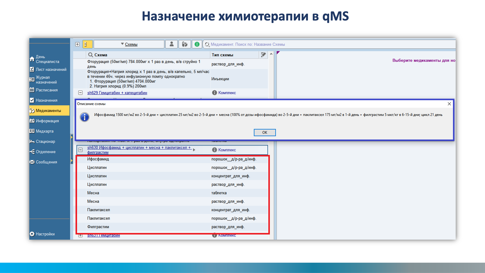This screenshot has height=273, width=485.
Task: Select Цисплатин концентрат_для_инф. row
Action: [x=172, y=176]
